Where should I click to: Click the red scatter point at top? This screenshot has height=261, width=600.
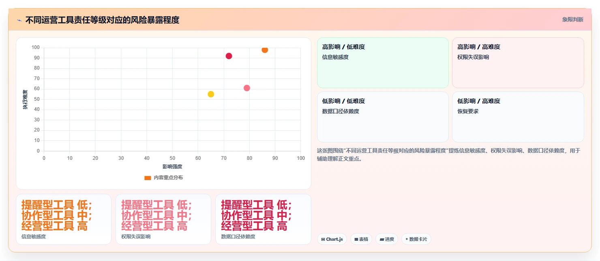click(x=229, y=56)
